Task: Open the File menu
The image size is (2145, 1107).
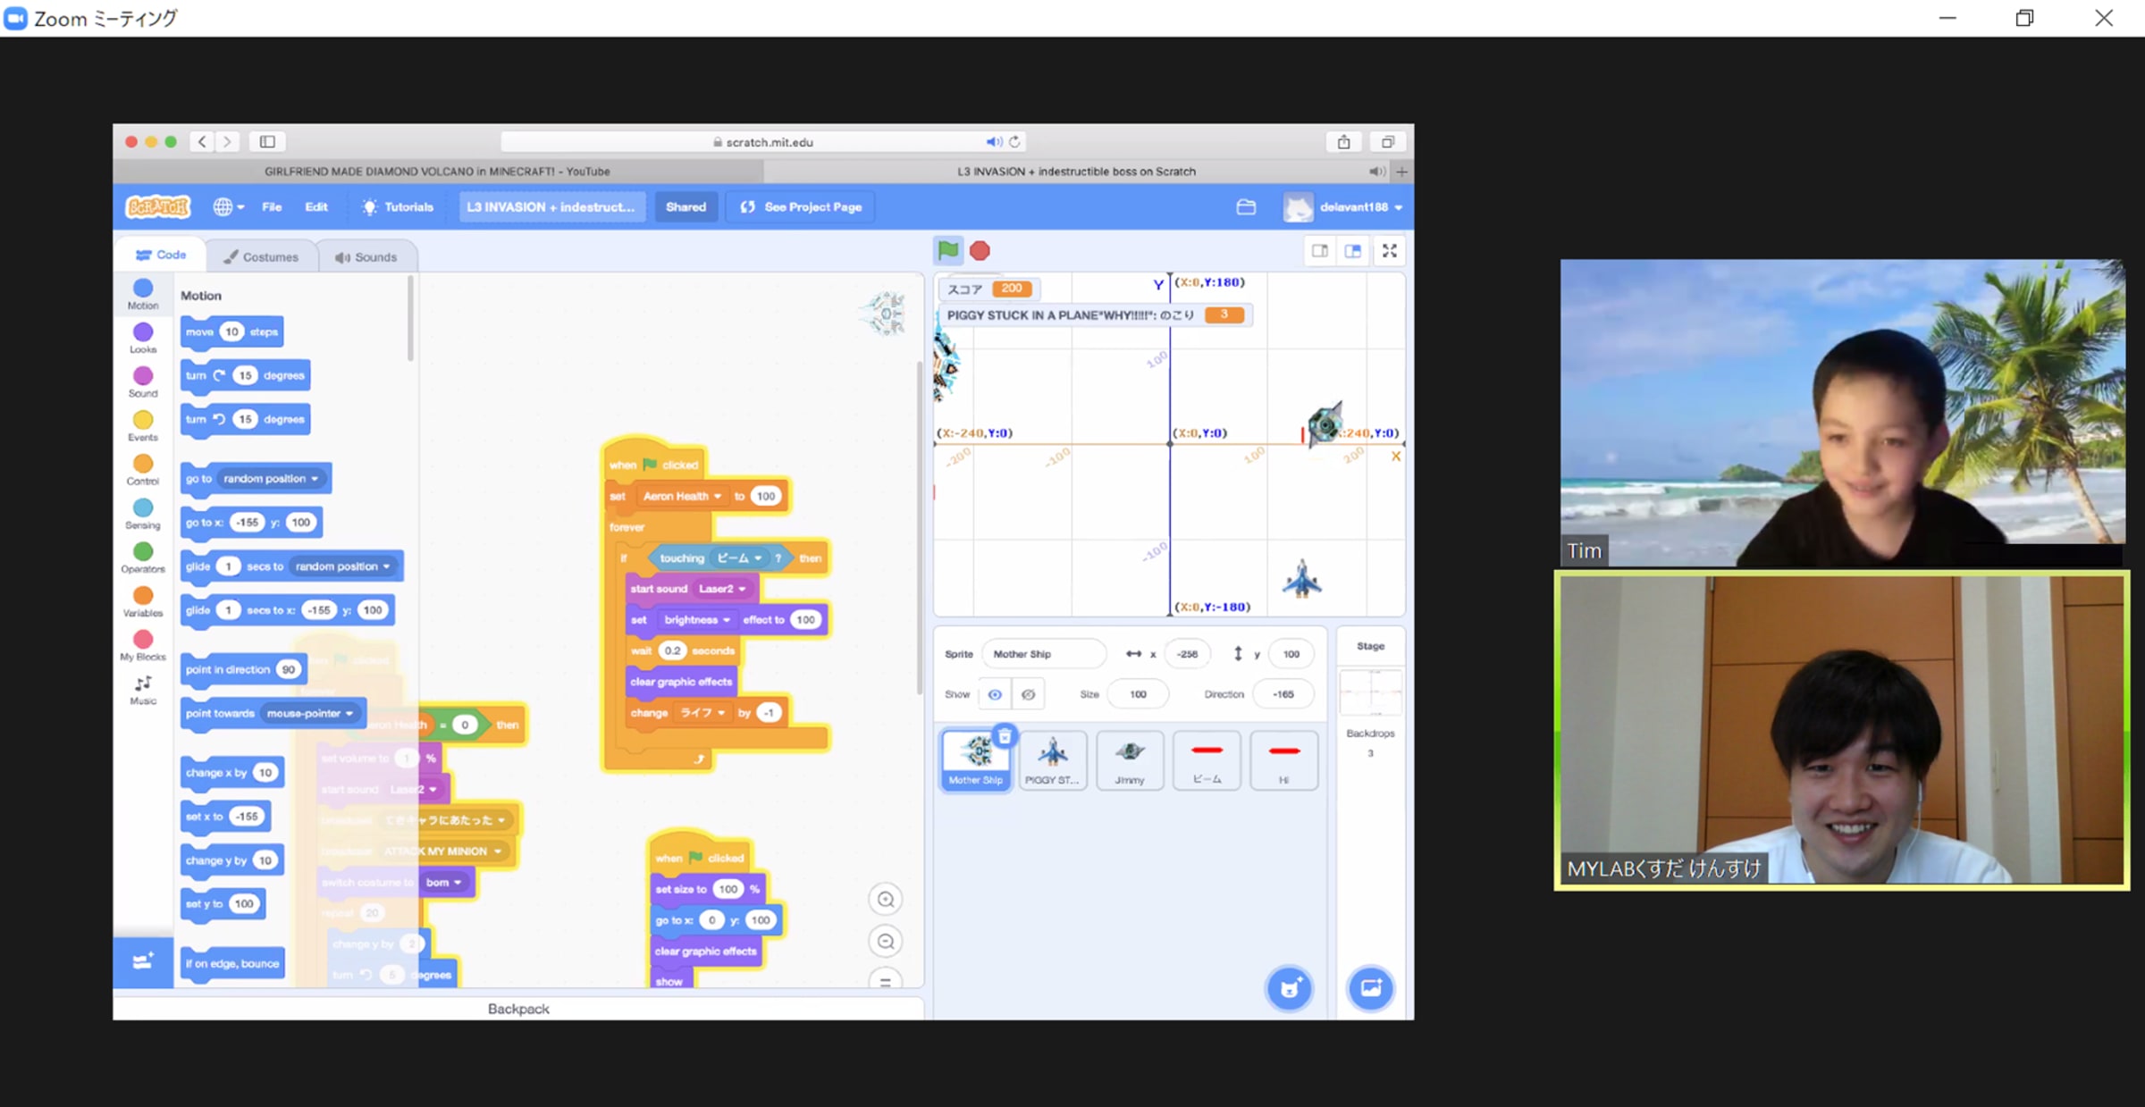Action: pos(272,207)
